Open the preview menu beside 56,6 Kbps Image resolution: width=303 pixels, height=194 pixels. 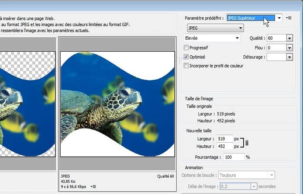(93, 187)
